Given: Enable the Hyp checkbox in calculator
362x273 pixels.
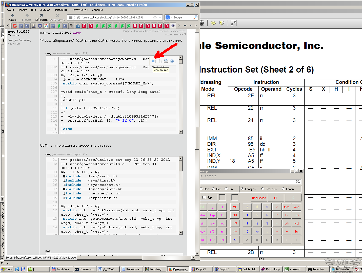Looking at the screenshot, I should coord(204,197).
